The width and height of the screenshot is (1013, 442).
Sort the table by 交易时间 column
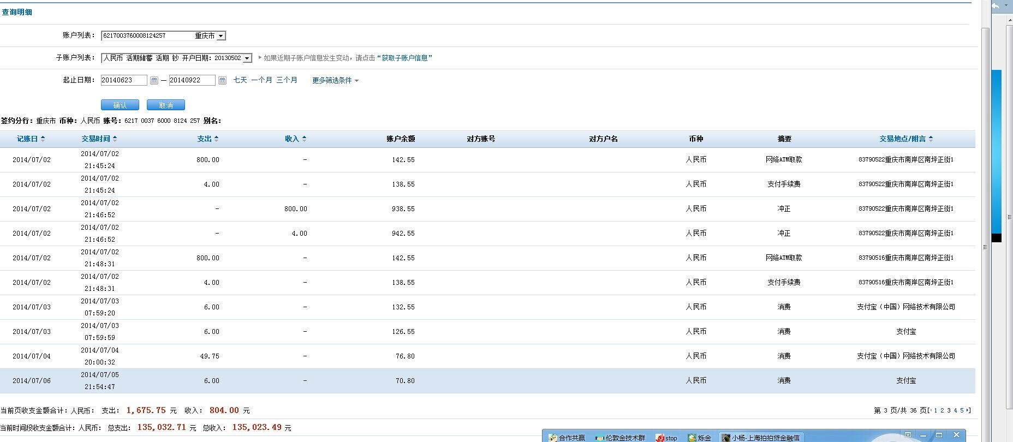pyautogui.click(x=115, y=139)
